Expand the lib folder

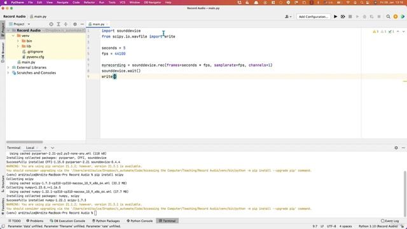point(18,46)
